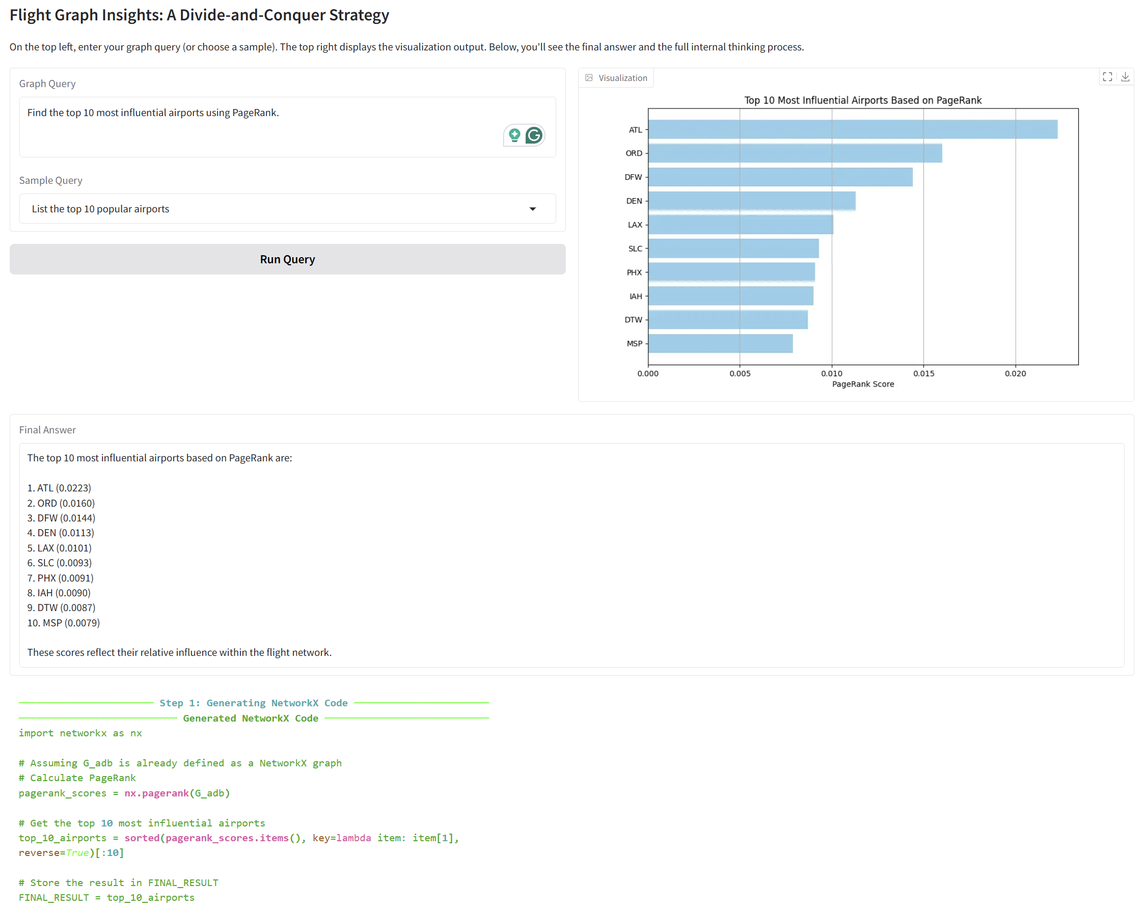Download the visualization chart image

click(1125, 77)
